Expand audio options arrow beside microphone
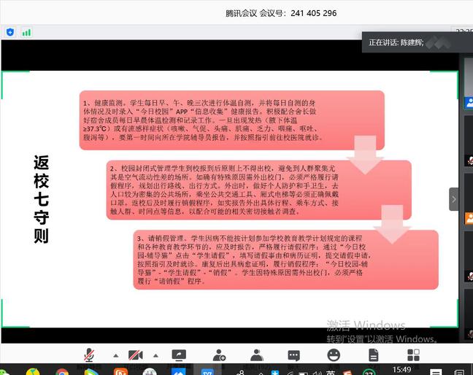 (x=115, y=355)
